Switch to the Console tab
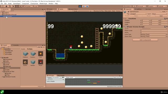 [x=15, y=45]
